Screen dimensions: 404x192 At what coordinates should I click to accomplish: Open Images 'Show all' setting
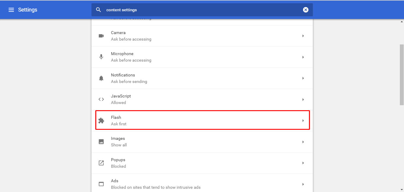[x=201, y=142]
